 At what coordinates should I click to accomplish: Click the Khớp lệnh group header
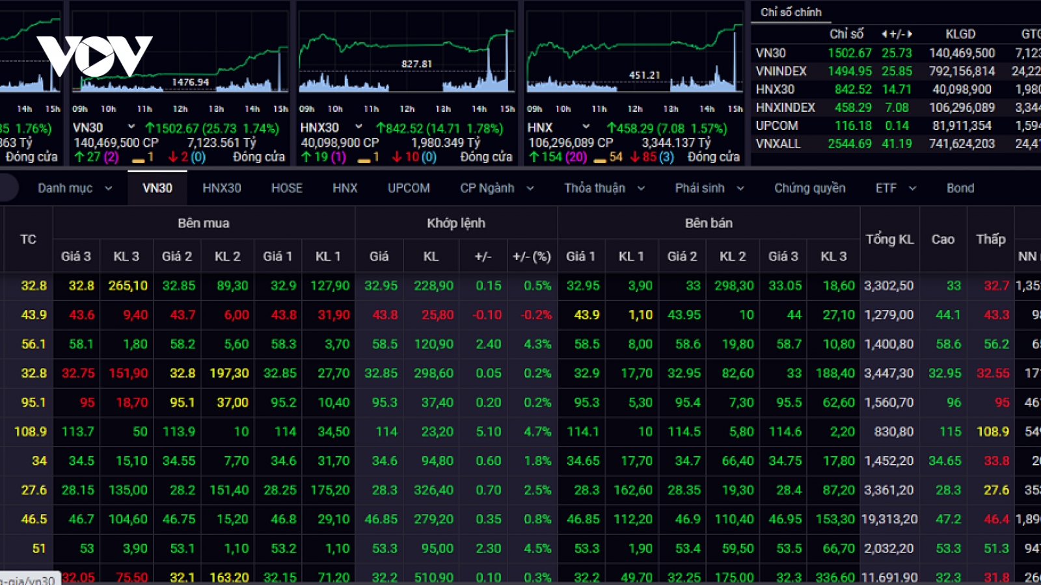(x=456, y=223)
